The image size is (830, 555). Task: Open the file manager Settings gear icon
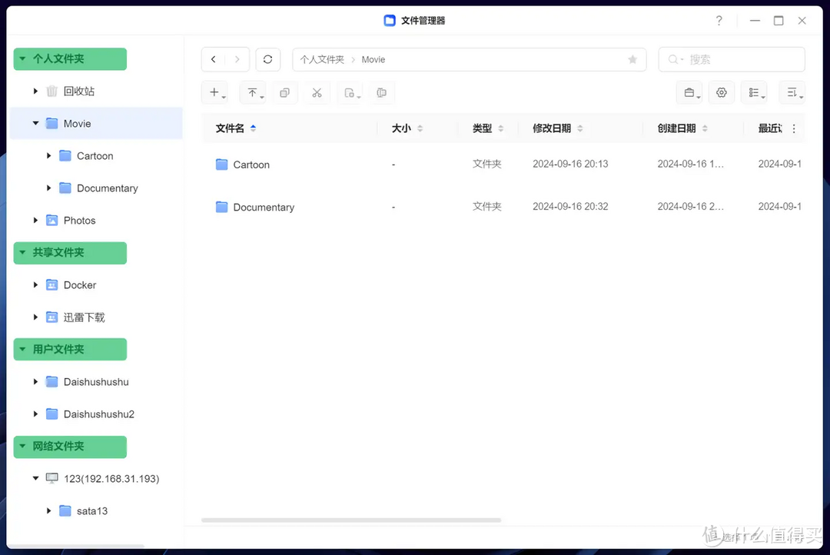click(x=721, y=91)
